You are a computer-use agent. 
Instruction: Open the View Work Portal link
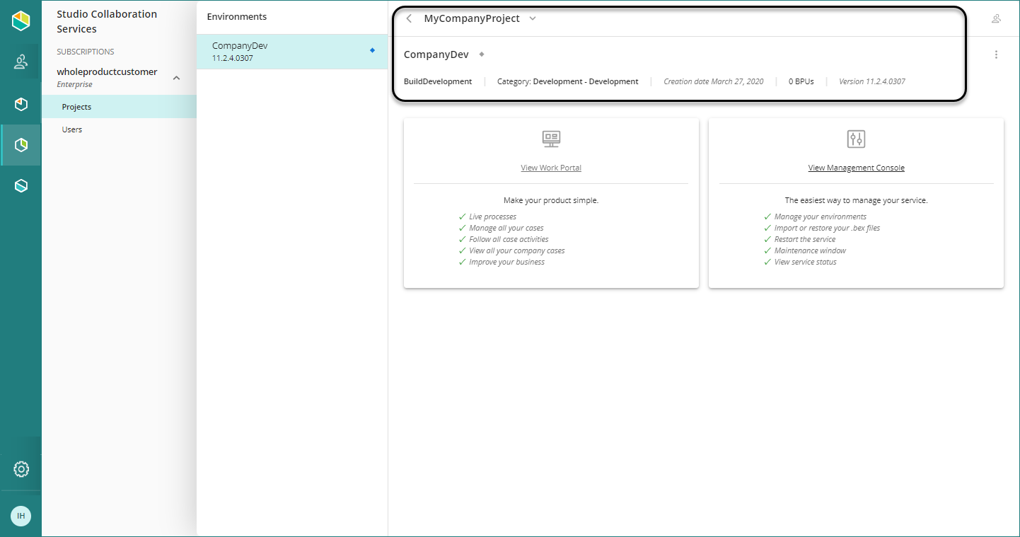pos(551,168)
